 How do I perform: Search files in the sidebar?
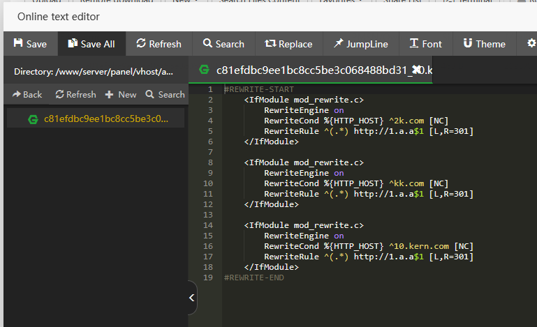click(x=165, y=94)
